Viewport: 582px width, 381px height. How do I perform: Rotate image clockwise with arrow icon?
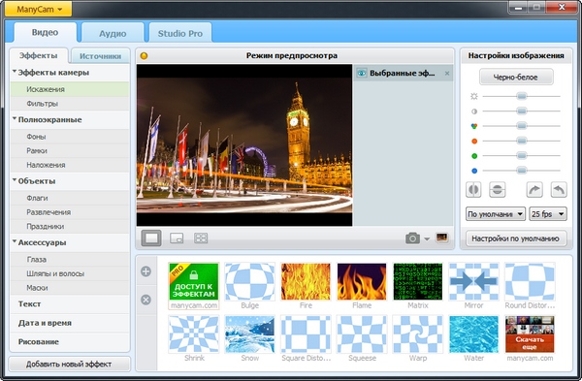(x=534, y=190)
